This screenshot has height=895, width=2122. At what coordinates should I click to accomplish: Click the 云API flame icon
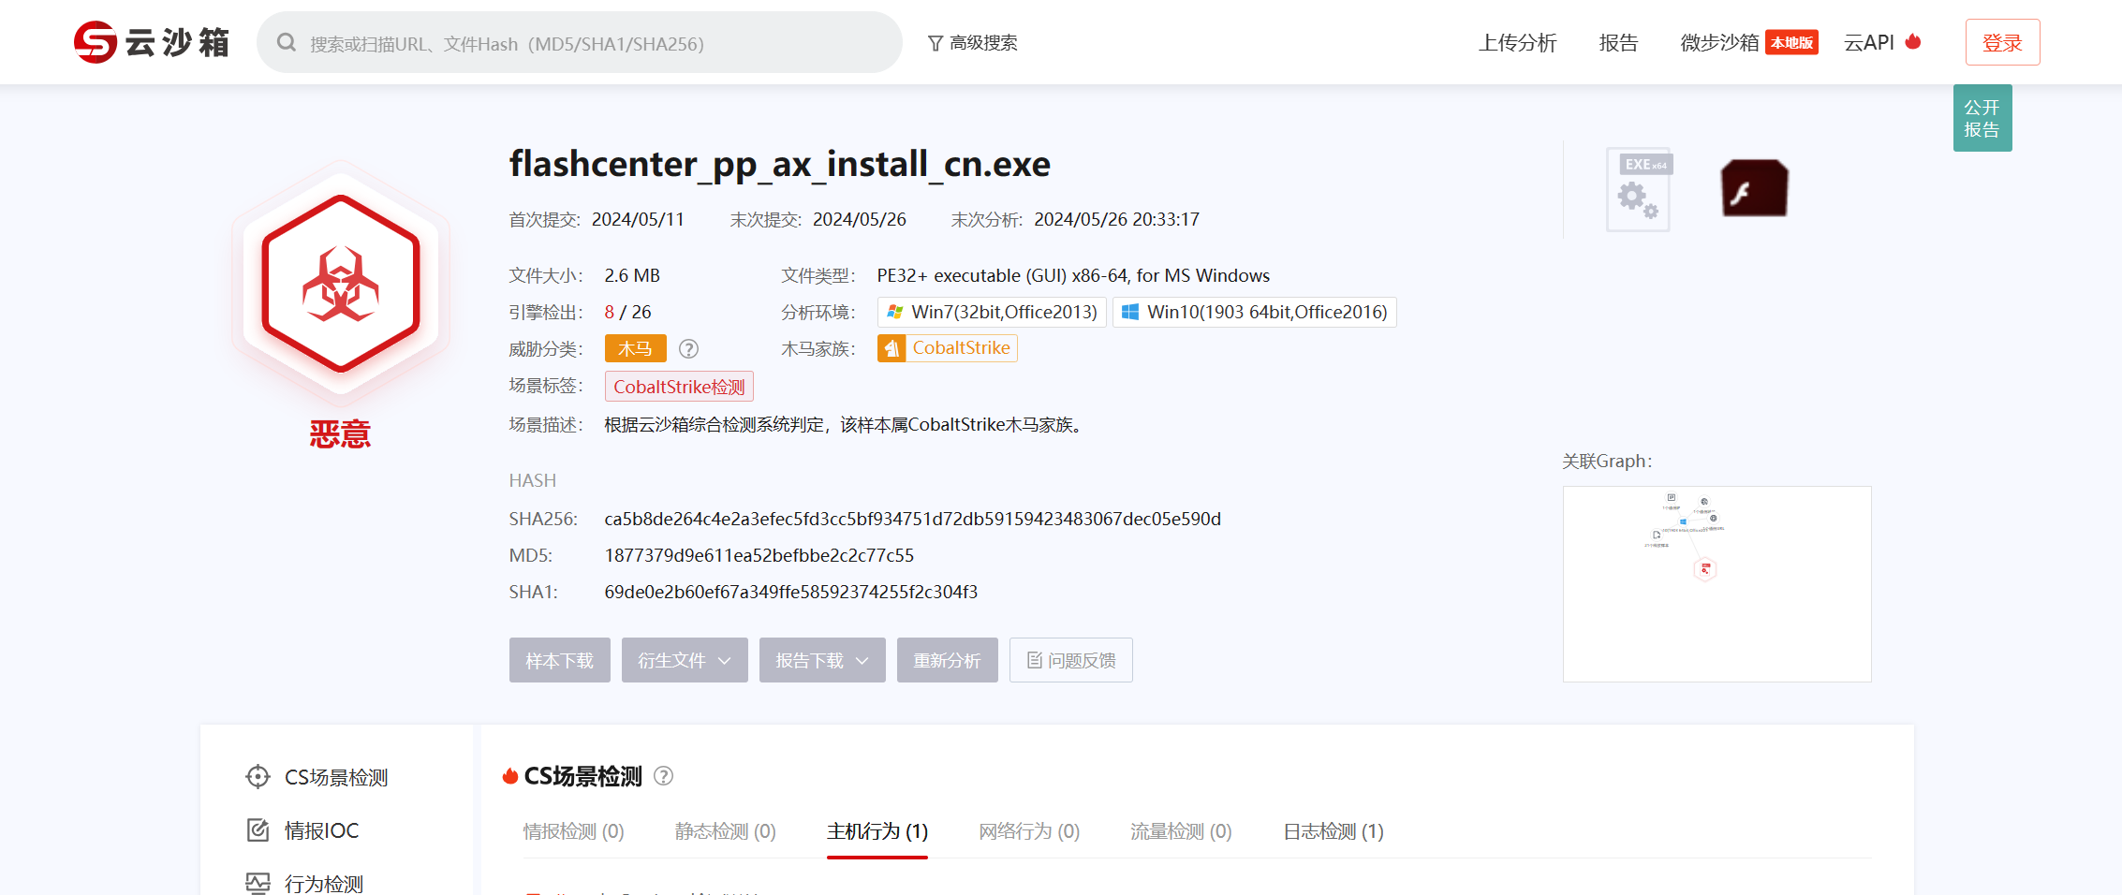[1913, 41]
